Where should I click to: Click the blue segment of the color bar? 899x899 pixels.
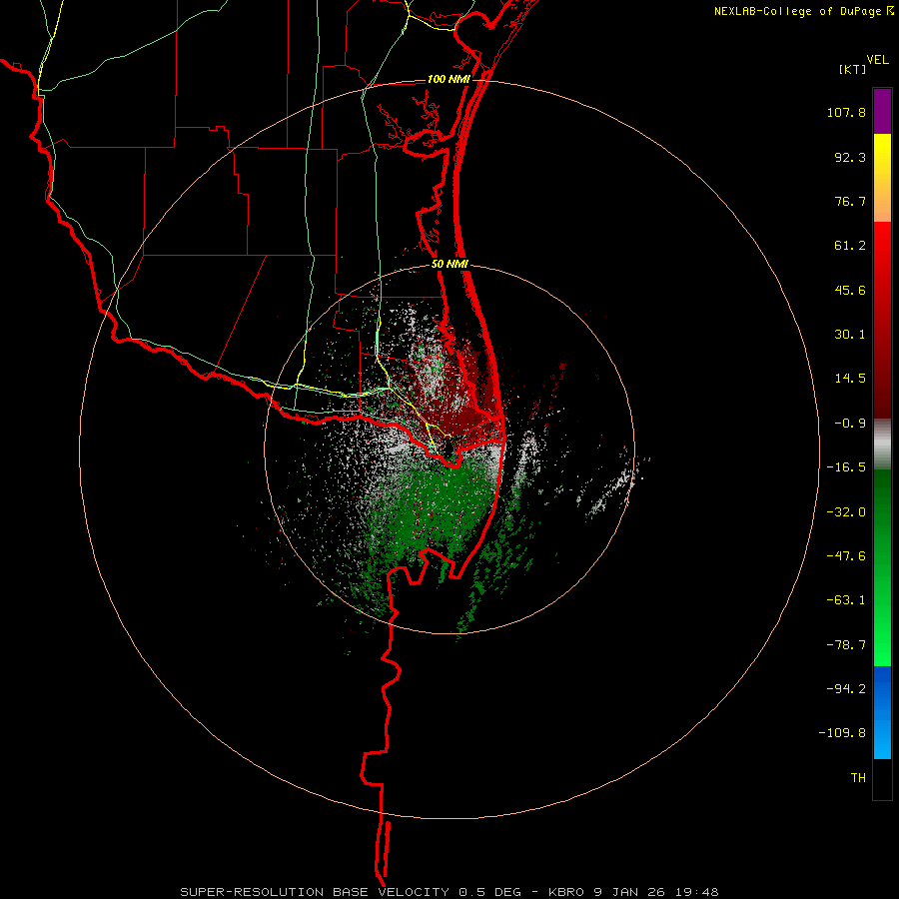click(x=882, y=712)
